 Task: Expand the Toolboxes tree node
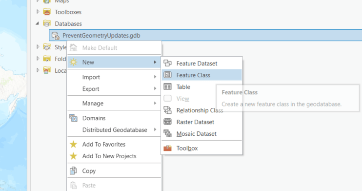38,12
